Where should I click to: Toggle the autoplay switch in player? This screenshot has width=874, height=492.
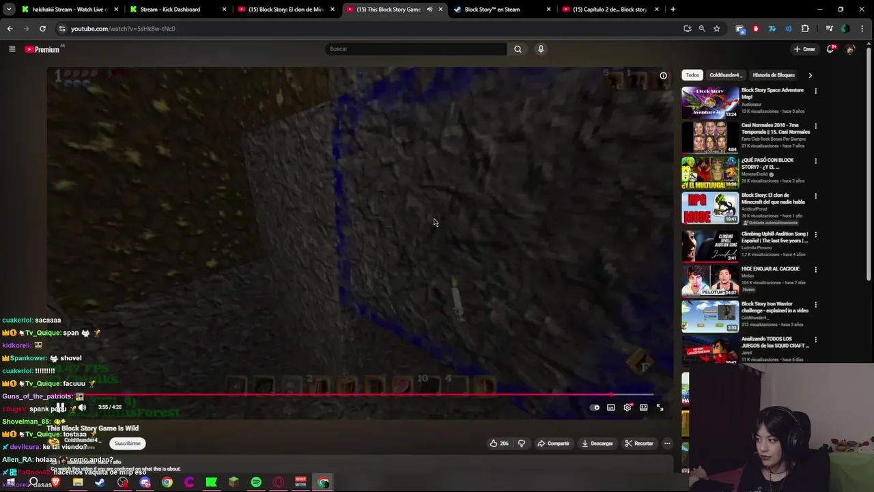point(595,408)
